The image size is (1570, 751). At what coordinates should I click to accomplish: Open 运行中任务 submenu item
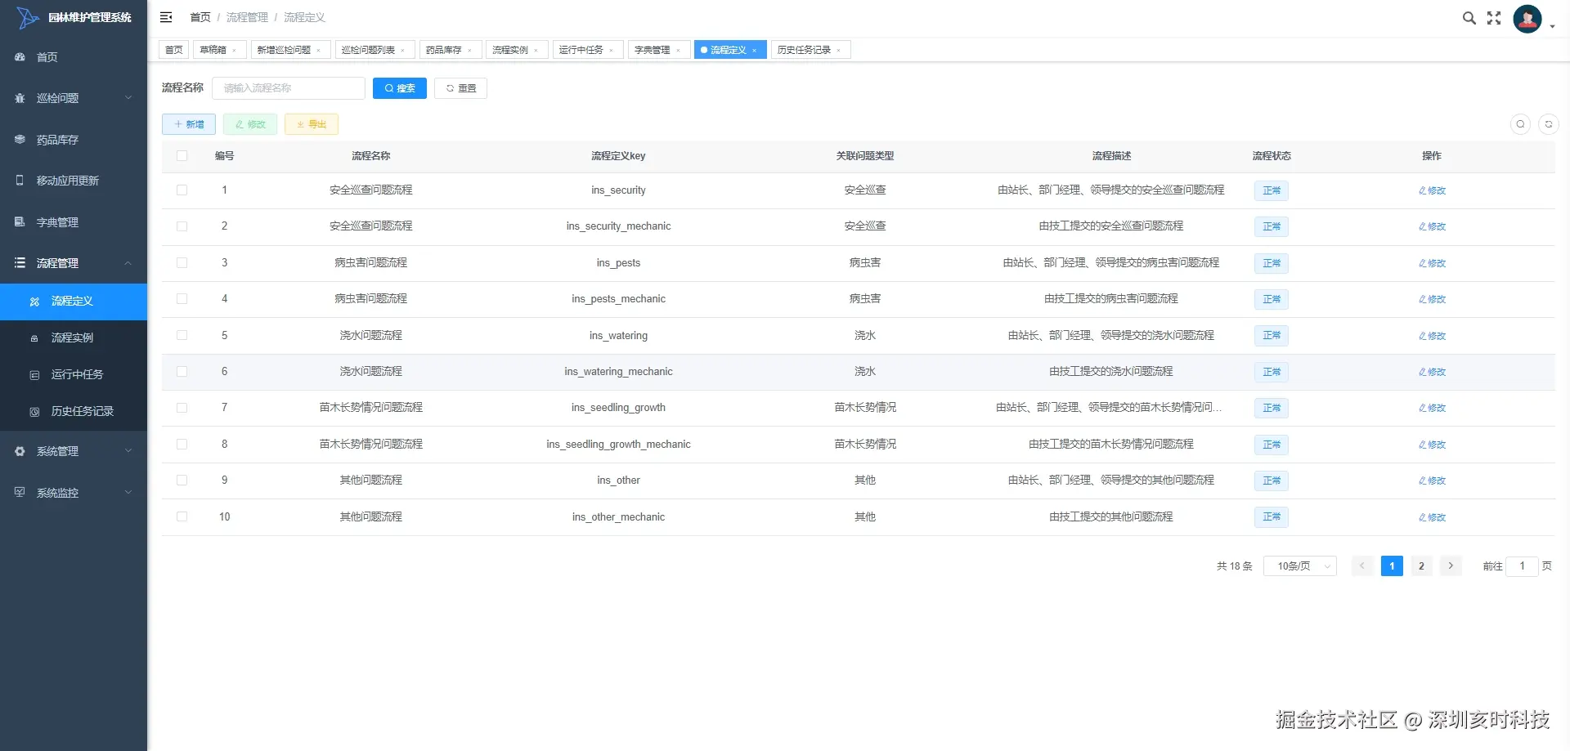(74, 374)
